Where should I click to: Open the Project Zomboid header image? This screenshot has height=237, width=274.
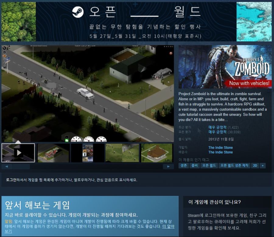(225, 67)
